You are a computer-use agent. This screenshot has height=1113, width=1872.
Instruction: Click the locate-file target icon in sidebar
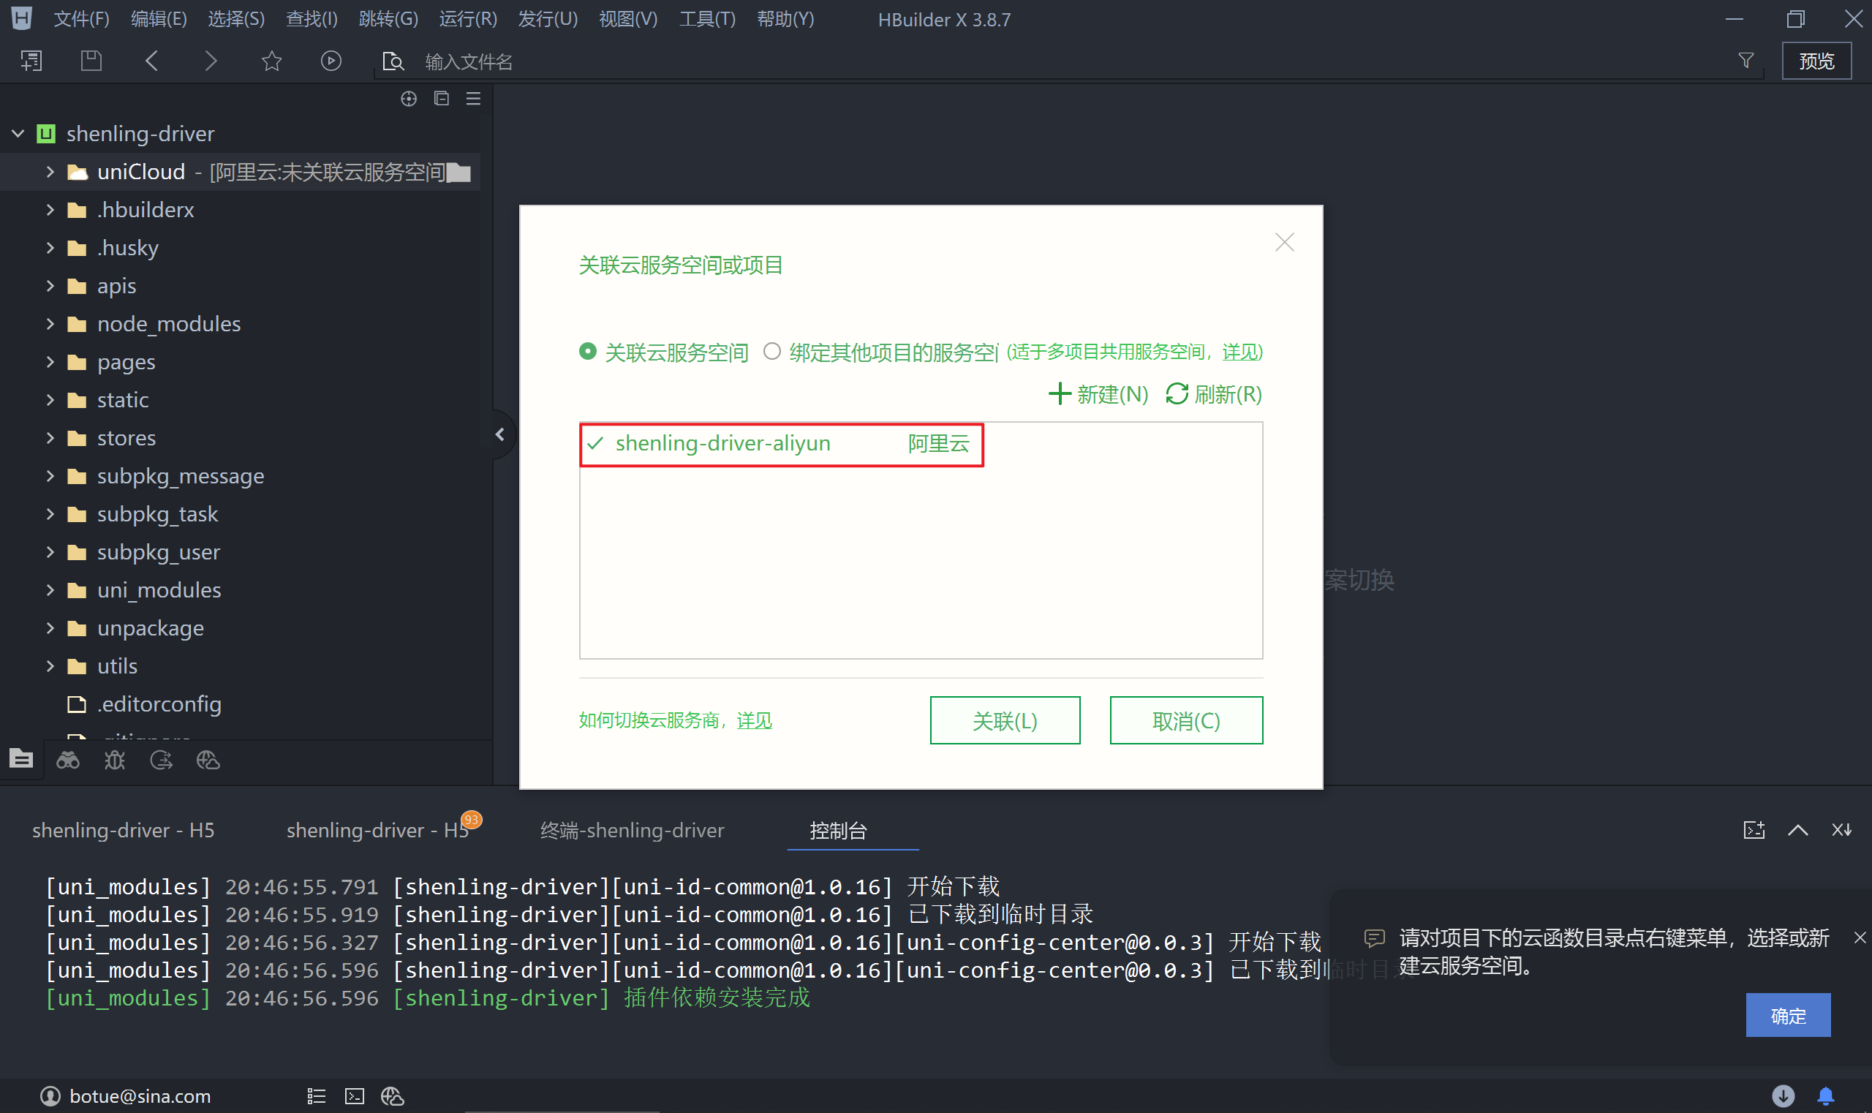pyautogui.click(x=409, y=98)
